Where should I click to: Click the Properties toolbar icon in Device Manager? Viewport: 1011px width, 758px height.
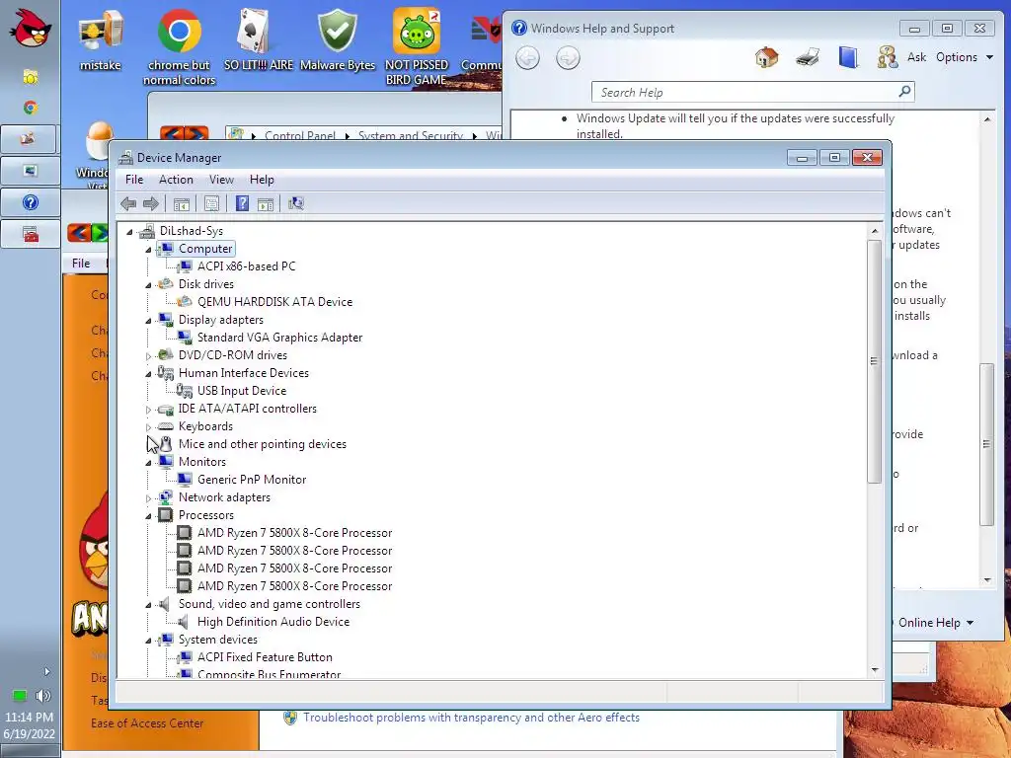point(211,204)
